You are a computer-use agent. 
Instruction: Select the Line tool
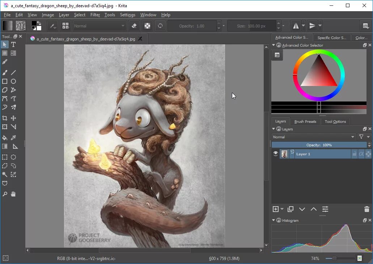13,72
